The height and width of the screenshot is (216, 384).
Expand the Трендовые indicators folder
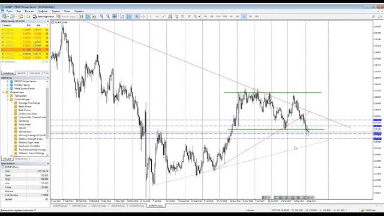coord(8,96)
